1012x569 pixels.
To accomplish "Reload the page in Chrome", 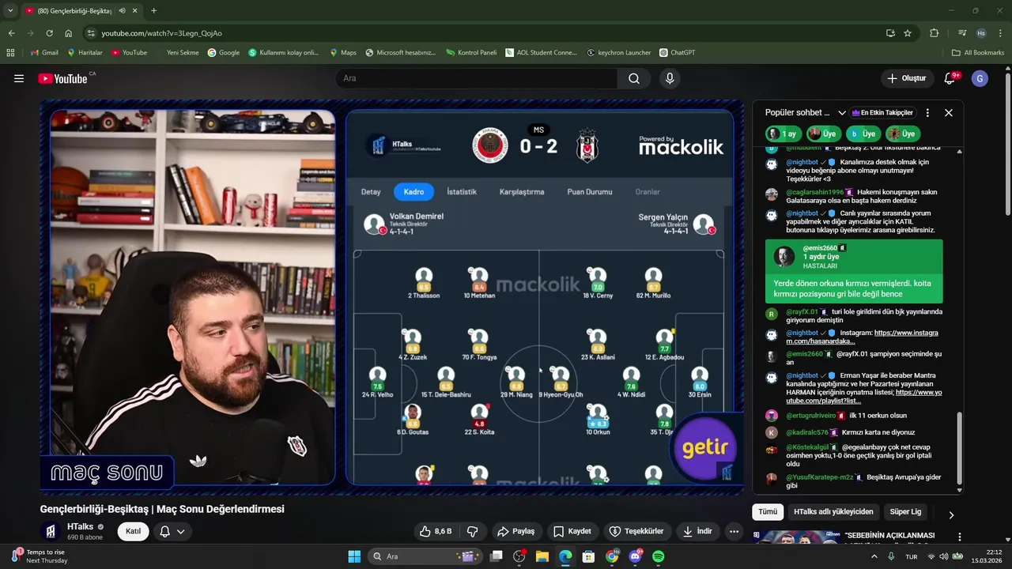I will [x=49, y=33].
